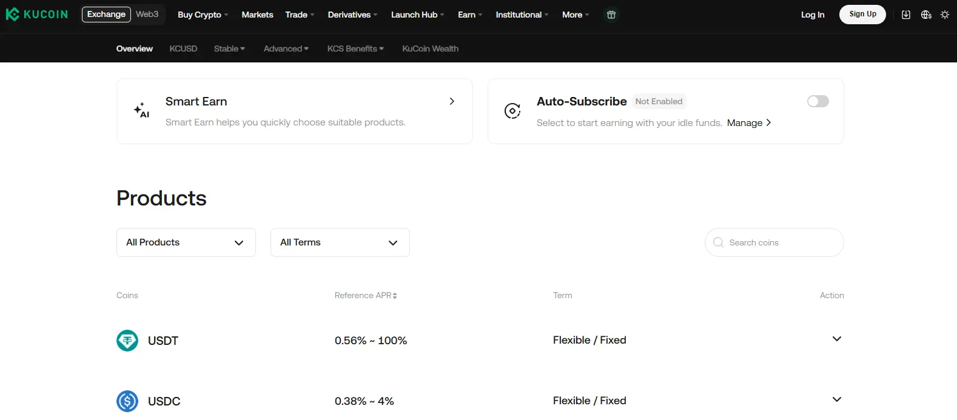The height and width of the screenshot is (420, 957).
Task: Switch to Exchange mode
Action: (106, 14)
